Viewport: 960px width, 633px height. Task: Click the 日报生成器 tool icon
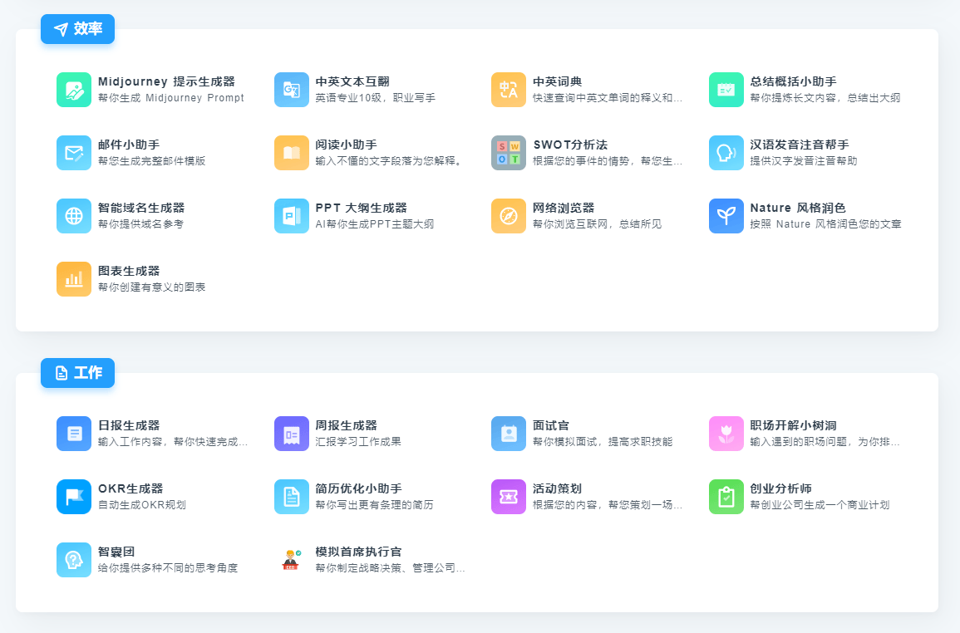[x=73, y=433]
